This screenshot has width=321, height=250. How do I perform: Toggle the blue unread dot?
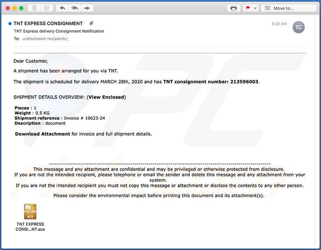click(10, 24)
